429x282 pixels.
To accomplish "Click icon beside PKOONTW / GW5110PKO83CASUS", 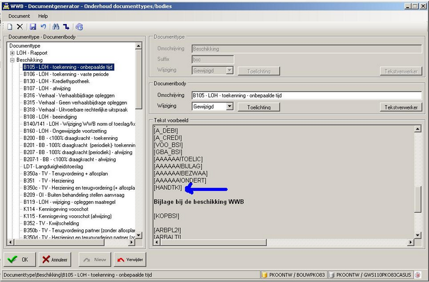I will (x=331, y=275).
